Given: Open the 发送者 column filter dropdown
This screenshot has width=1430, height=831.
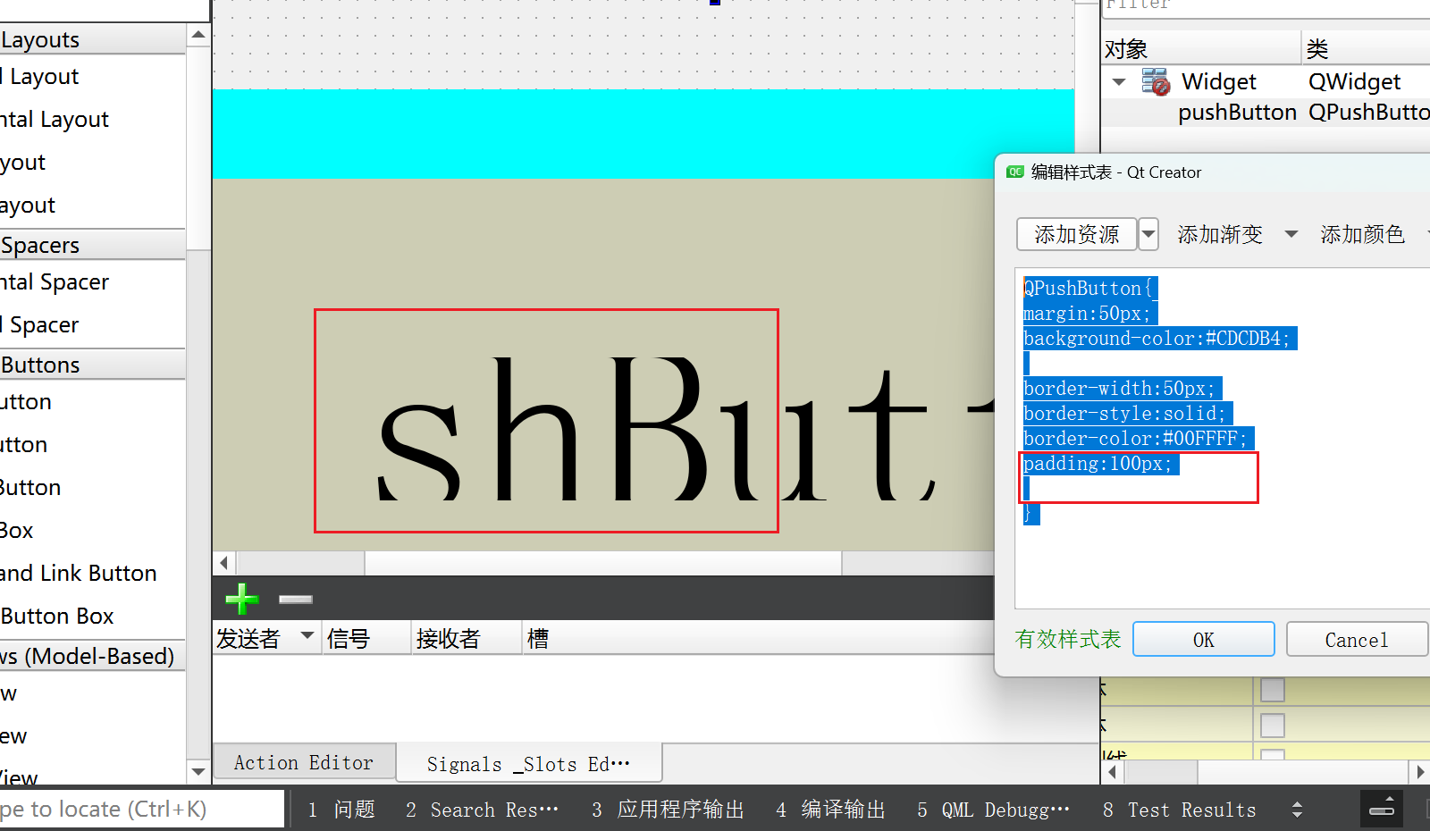Looking at the screenshot, I should 306,637.
